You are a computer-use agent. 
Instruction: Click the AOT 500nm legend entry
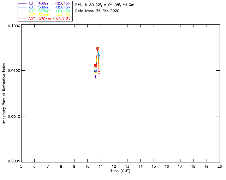(x=44, y=7)
